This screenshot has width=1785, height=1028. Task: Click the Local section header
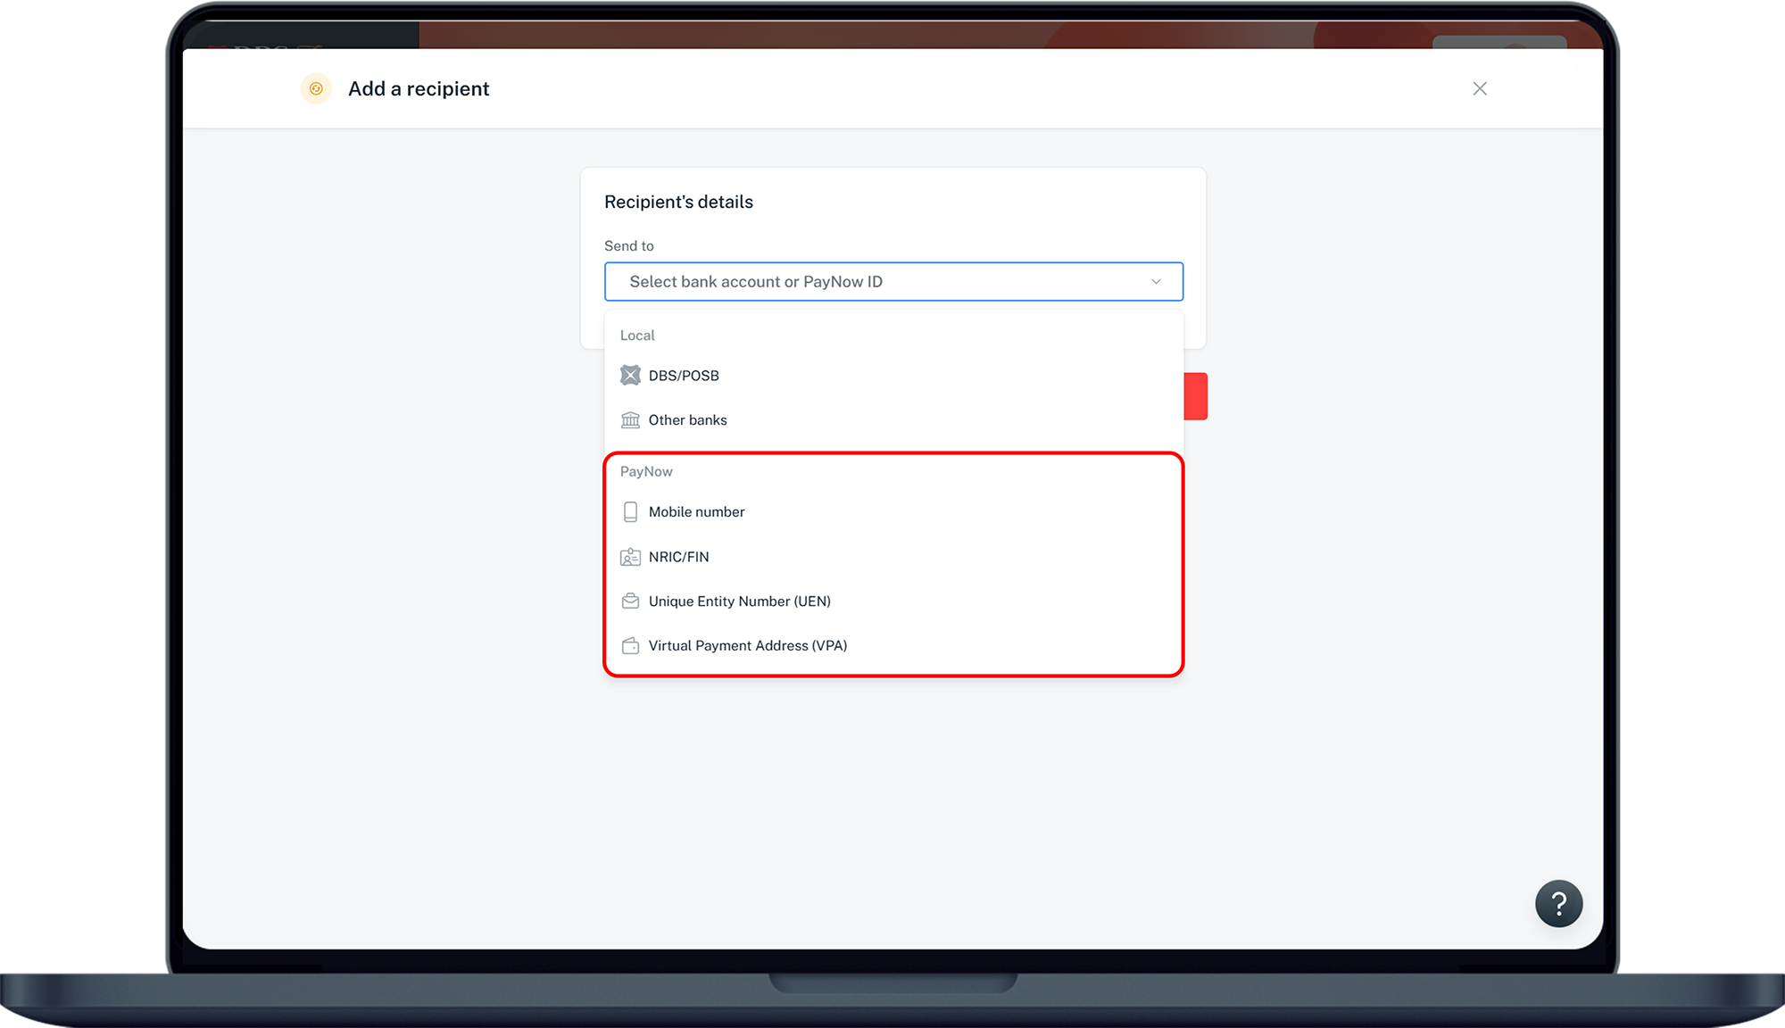point(637,336)
